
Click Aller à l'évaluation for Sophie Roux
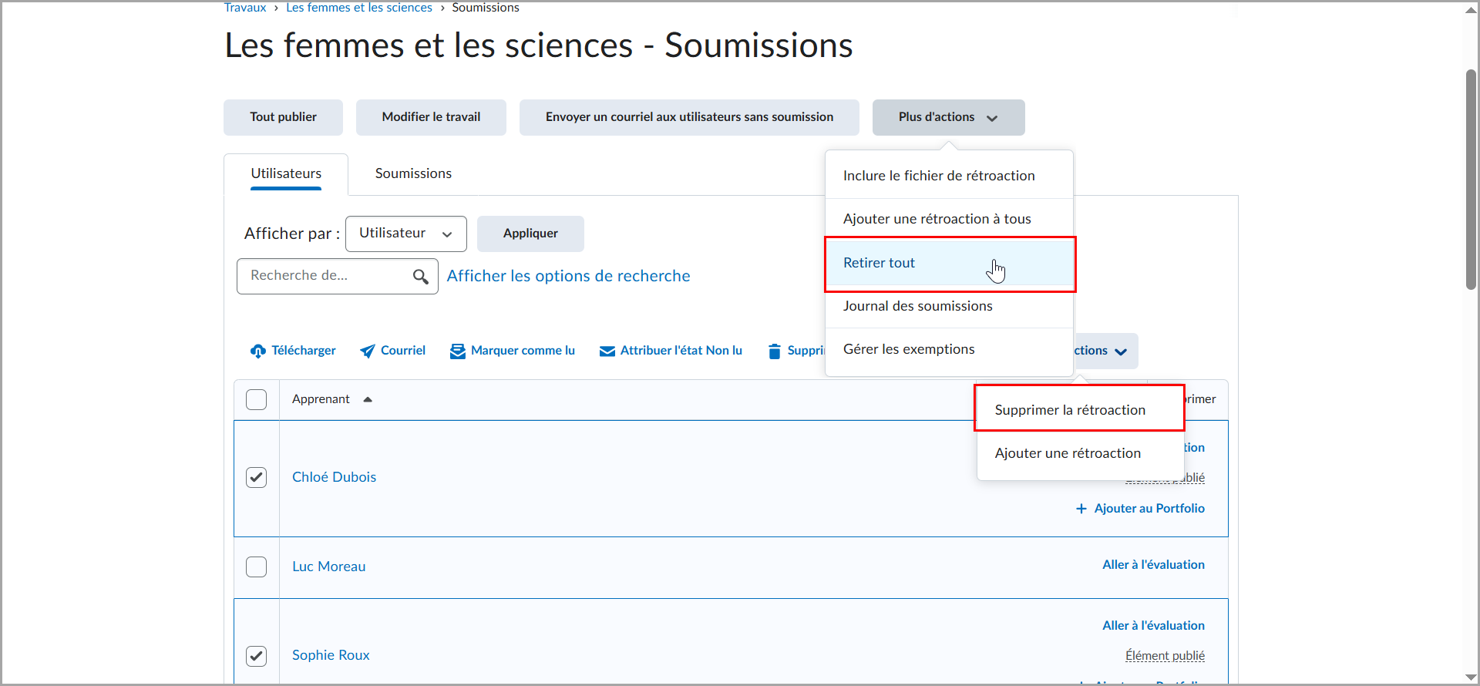(1153, 626)
